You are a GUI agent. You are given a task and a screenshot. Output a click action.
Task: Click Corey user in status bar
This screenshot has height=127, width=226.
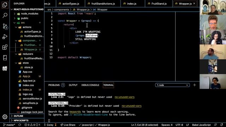(50, 125)
